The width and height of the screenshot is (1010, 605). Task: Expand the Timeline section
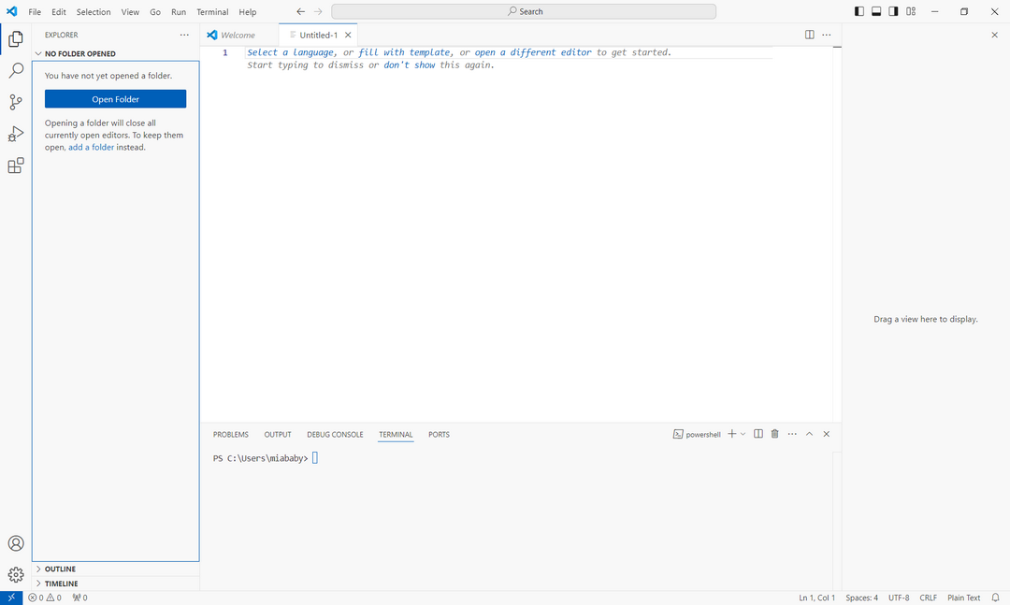[x=62, y=583]
